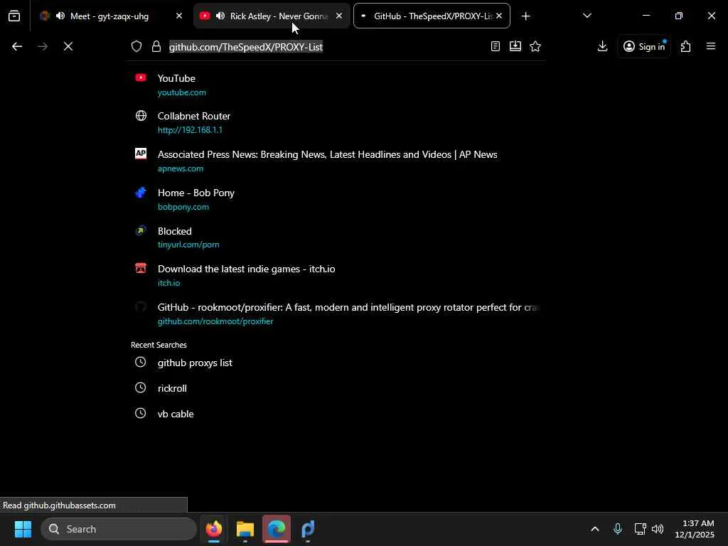Mute audio on the Rick Astley tab

pyautogui.click(x=220, y=16)
